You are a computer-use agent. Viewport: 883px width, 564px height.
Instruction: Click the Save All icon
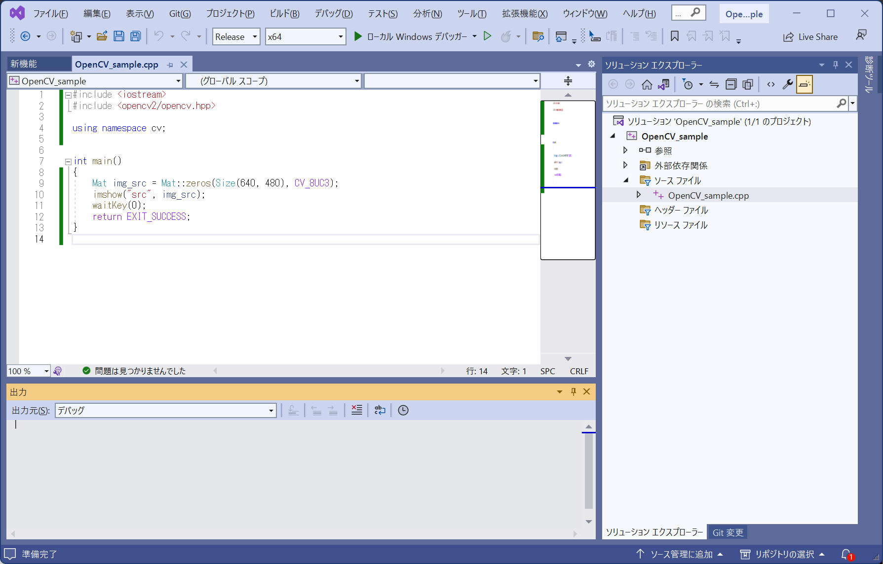(134, 36)
